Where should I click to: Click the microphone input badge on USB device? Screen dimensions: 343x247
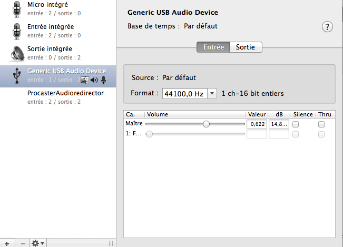[x=104, y=80]
